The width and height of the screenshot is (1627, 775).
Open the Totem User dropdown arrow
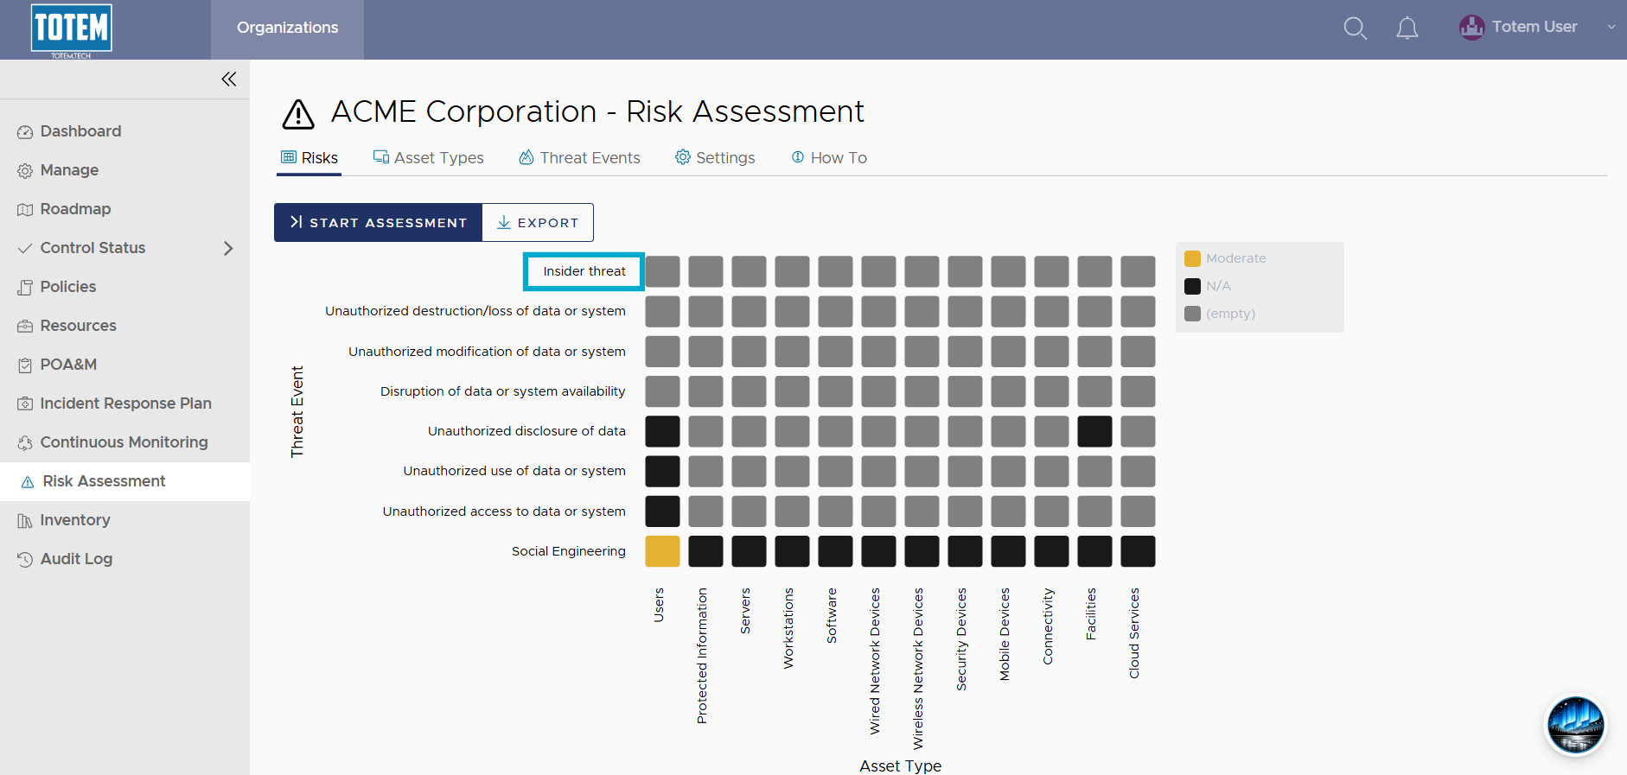(1611, 28)
